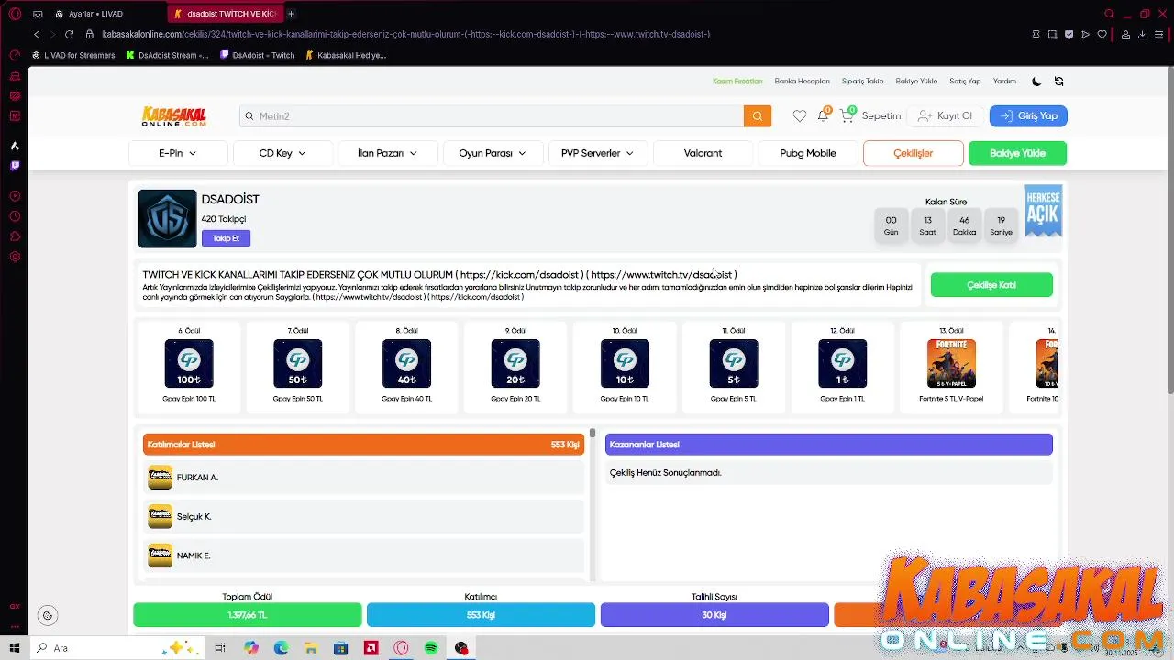Open Twitch in the Opera sidebar
Image resolution: width=1174 pixels, height=660 pixels.
click(15, 166)
